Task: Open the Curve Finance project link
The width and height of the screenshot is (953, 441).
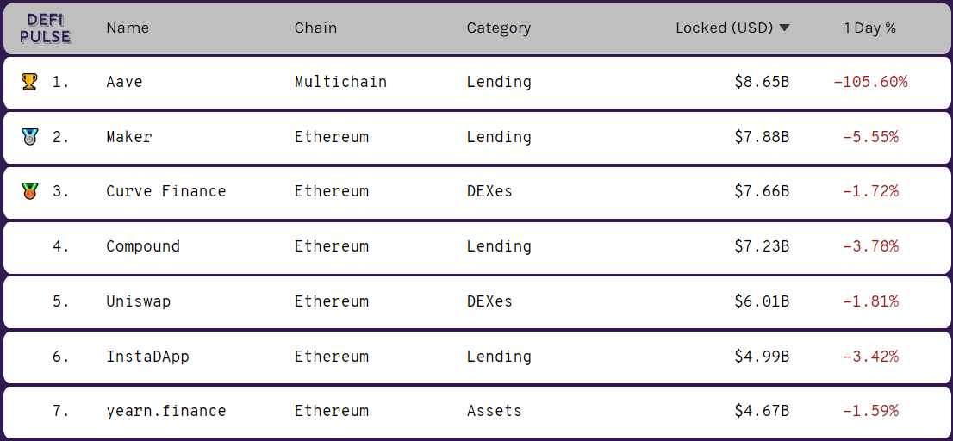Action: pos(166,191)
